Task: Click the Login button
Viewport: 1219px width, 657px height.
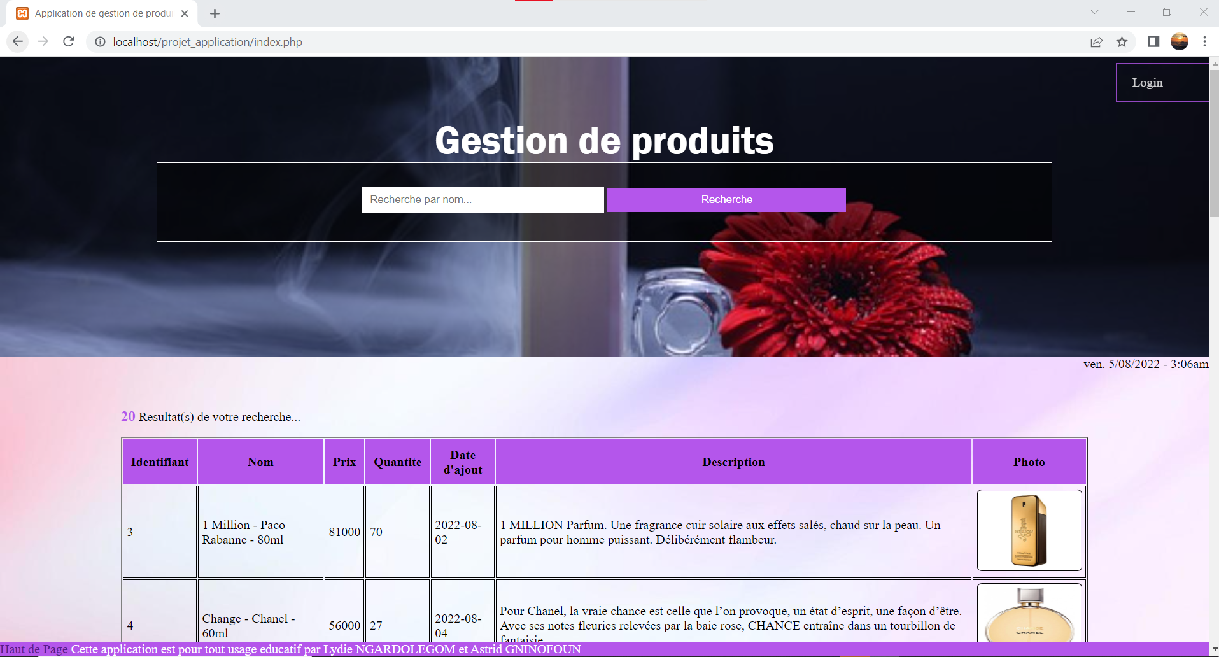Action: point(1146,82)
